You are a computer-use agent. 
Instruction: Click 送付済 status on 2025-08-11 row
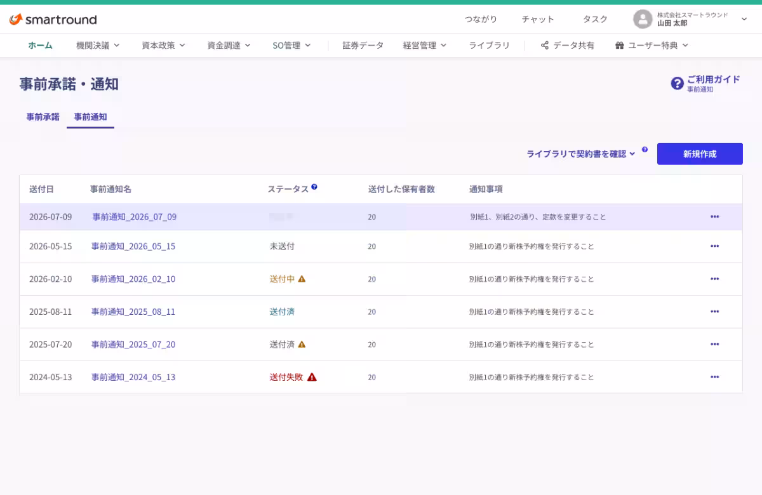[x=282, y=312]
